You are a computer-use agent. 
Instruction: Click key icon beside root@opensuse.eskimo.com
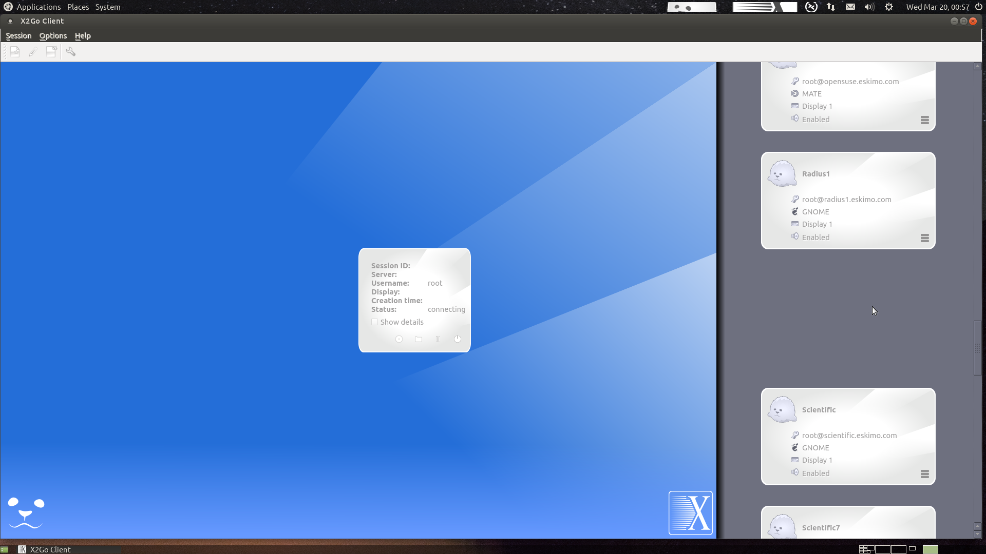coord(795,81)
